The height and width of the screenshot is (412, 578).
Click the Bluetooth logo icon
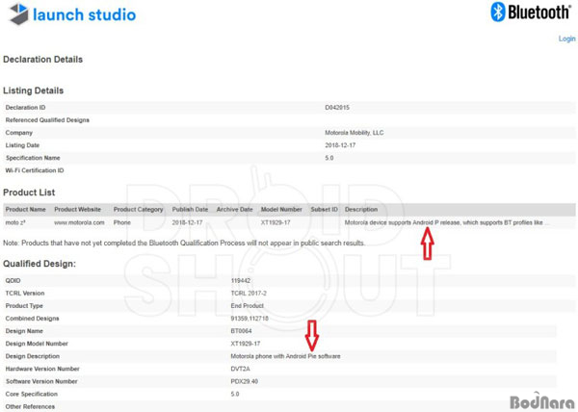498,12
